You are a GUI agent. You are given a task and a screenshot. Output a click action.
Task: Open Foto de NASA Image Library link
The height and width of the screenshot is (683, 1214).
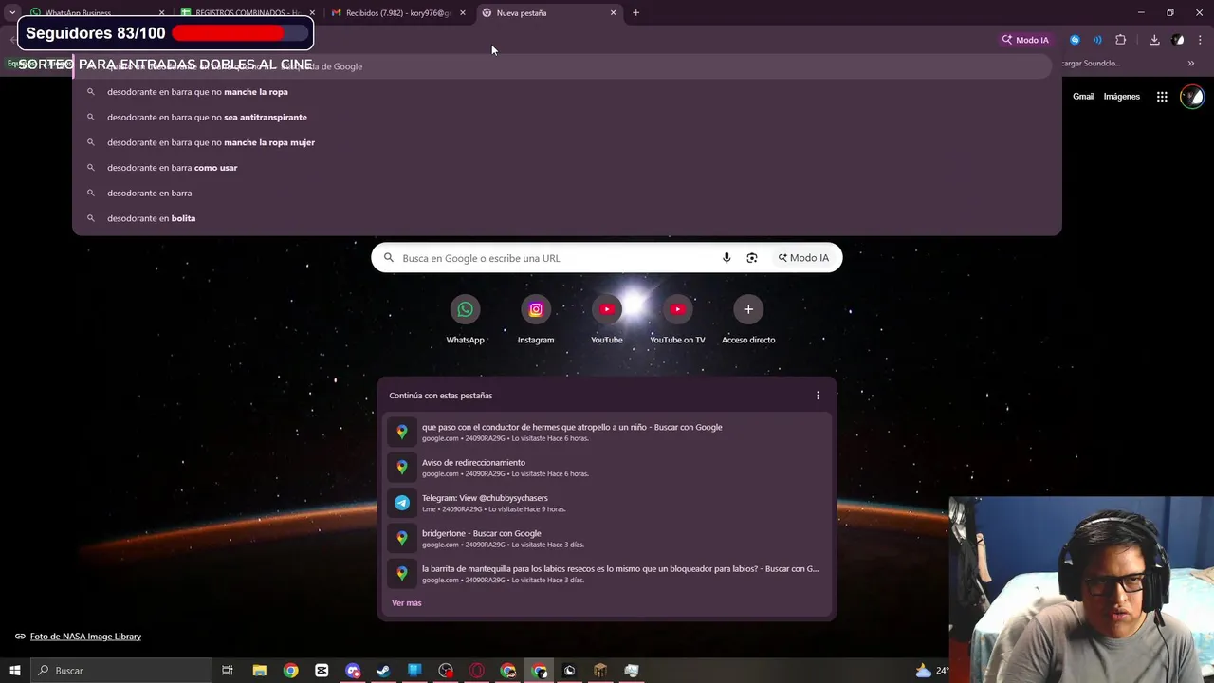pyautogui.click(x=85, y=637)
